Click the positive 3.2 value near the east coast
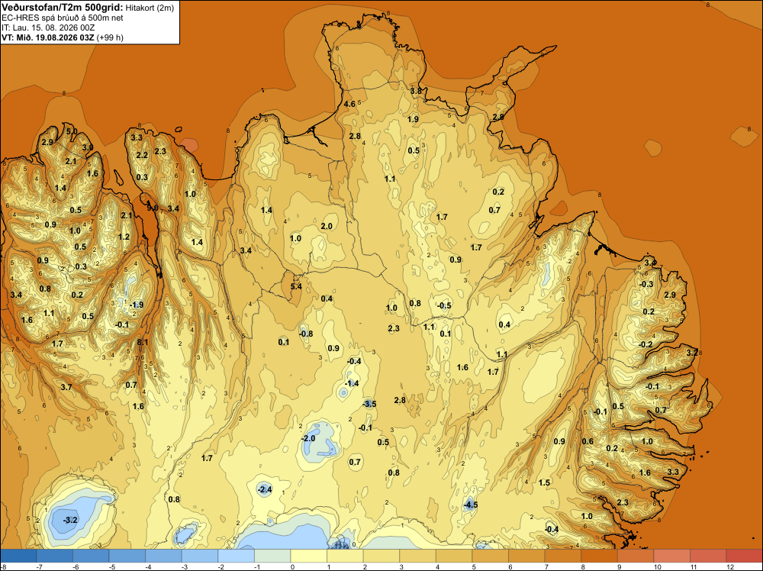The image size is (763, 571). 692,353
